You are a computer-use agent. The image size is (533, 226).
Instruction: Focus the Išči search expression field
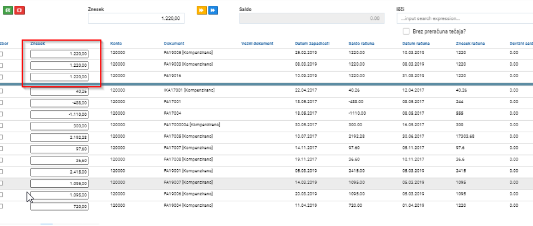coord(465,18)
